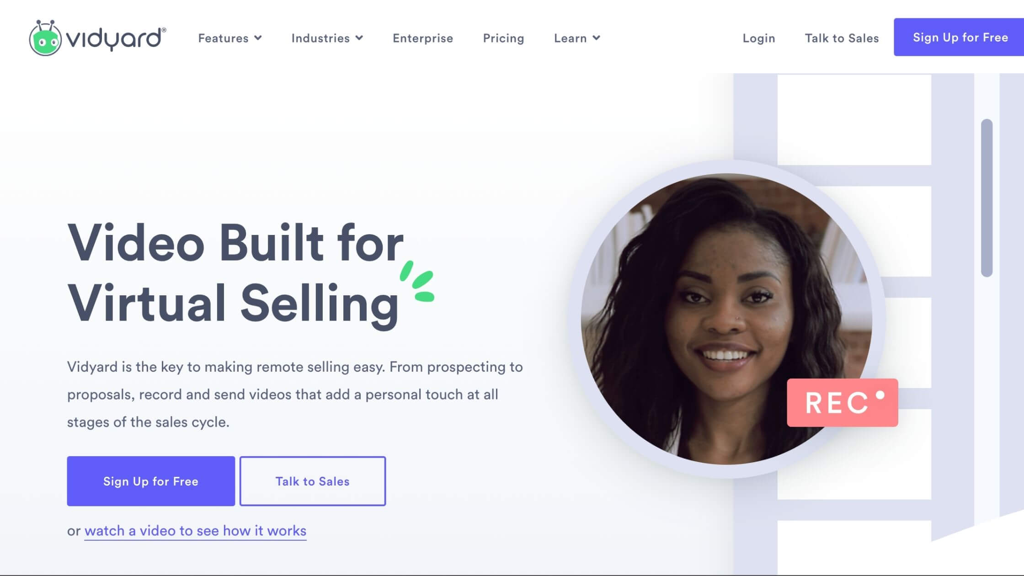The height and width of the screenshot is (576, 1024).
Task: Click the Vidyard wordmark in the header
Action: (x=116, y=38)
